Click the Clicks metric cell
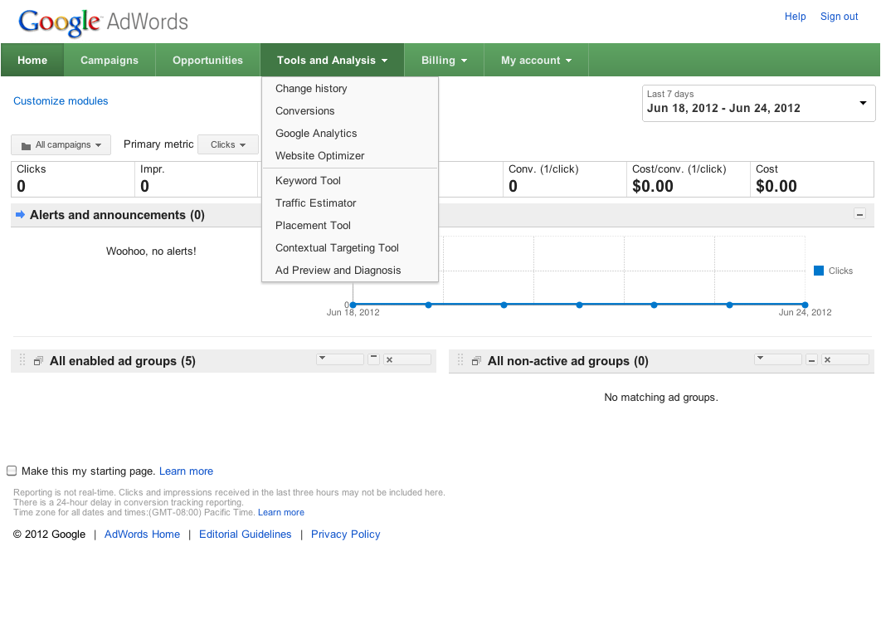This screenshot has width=881, height=620. tap(73, 179)
